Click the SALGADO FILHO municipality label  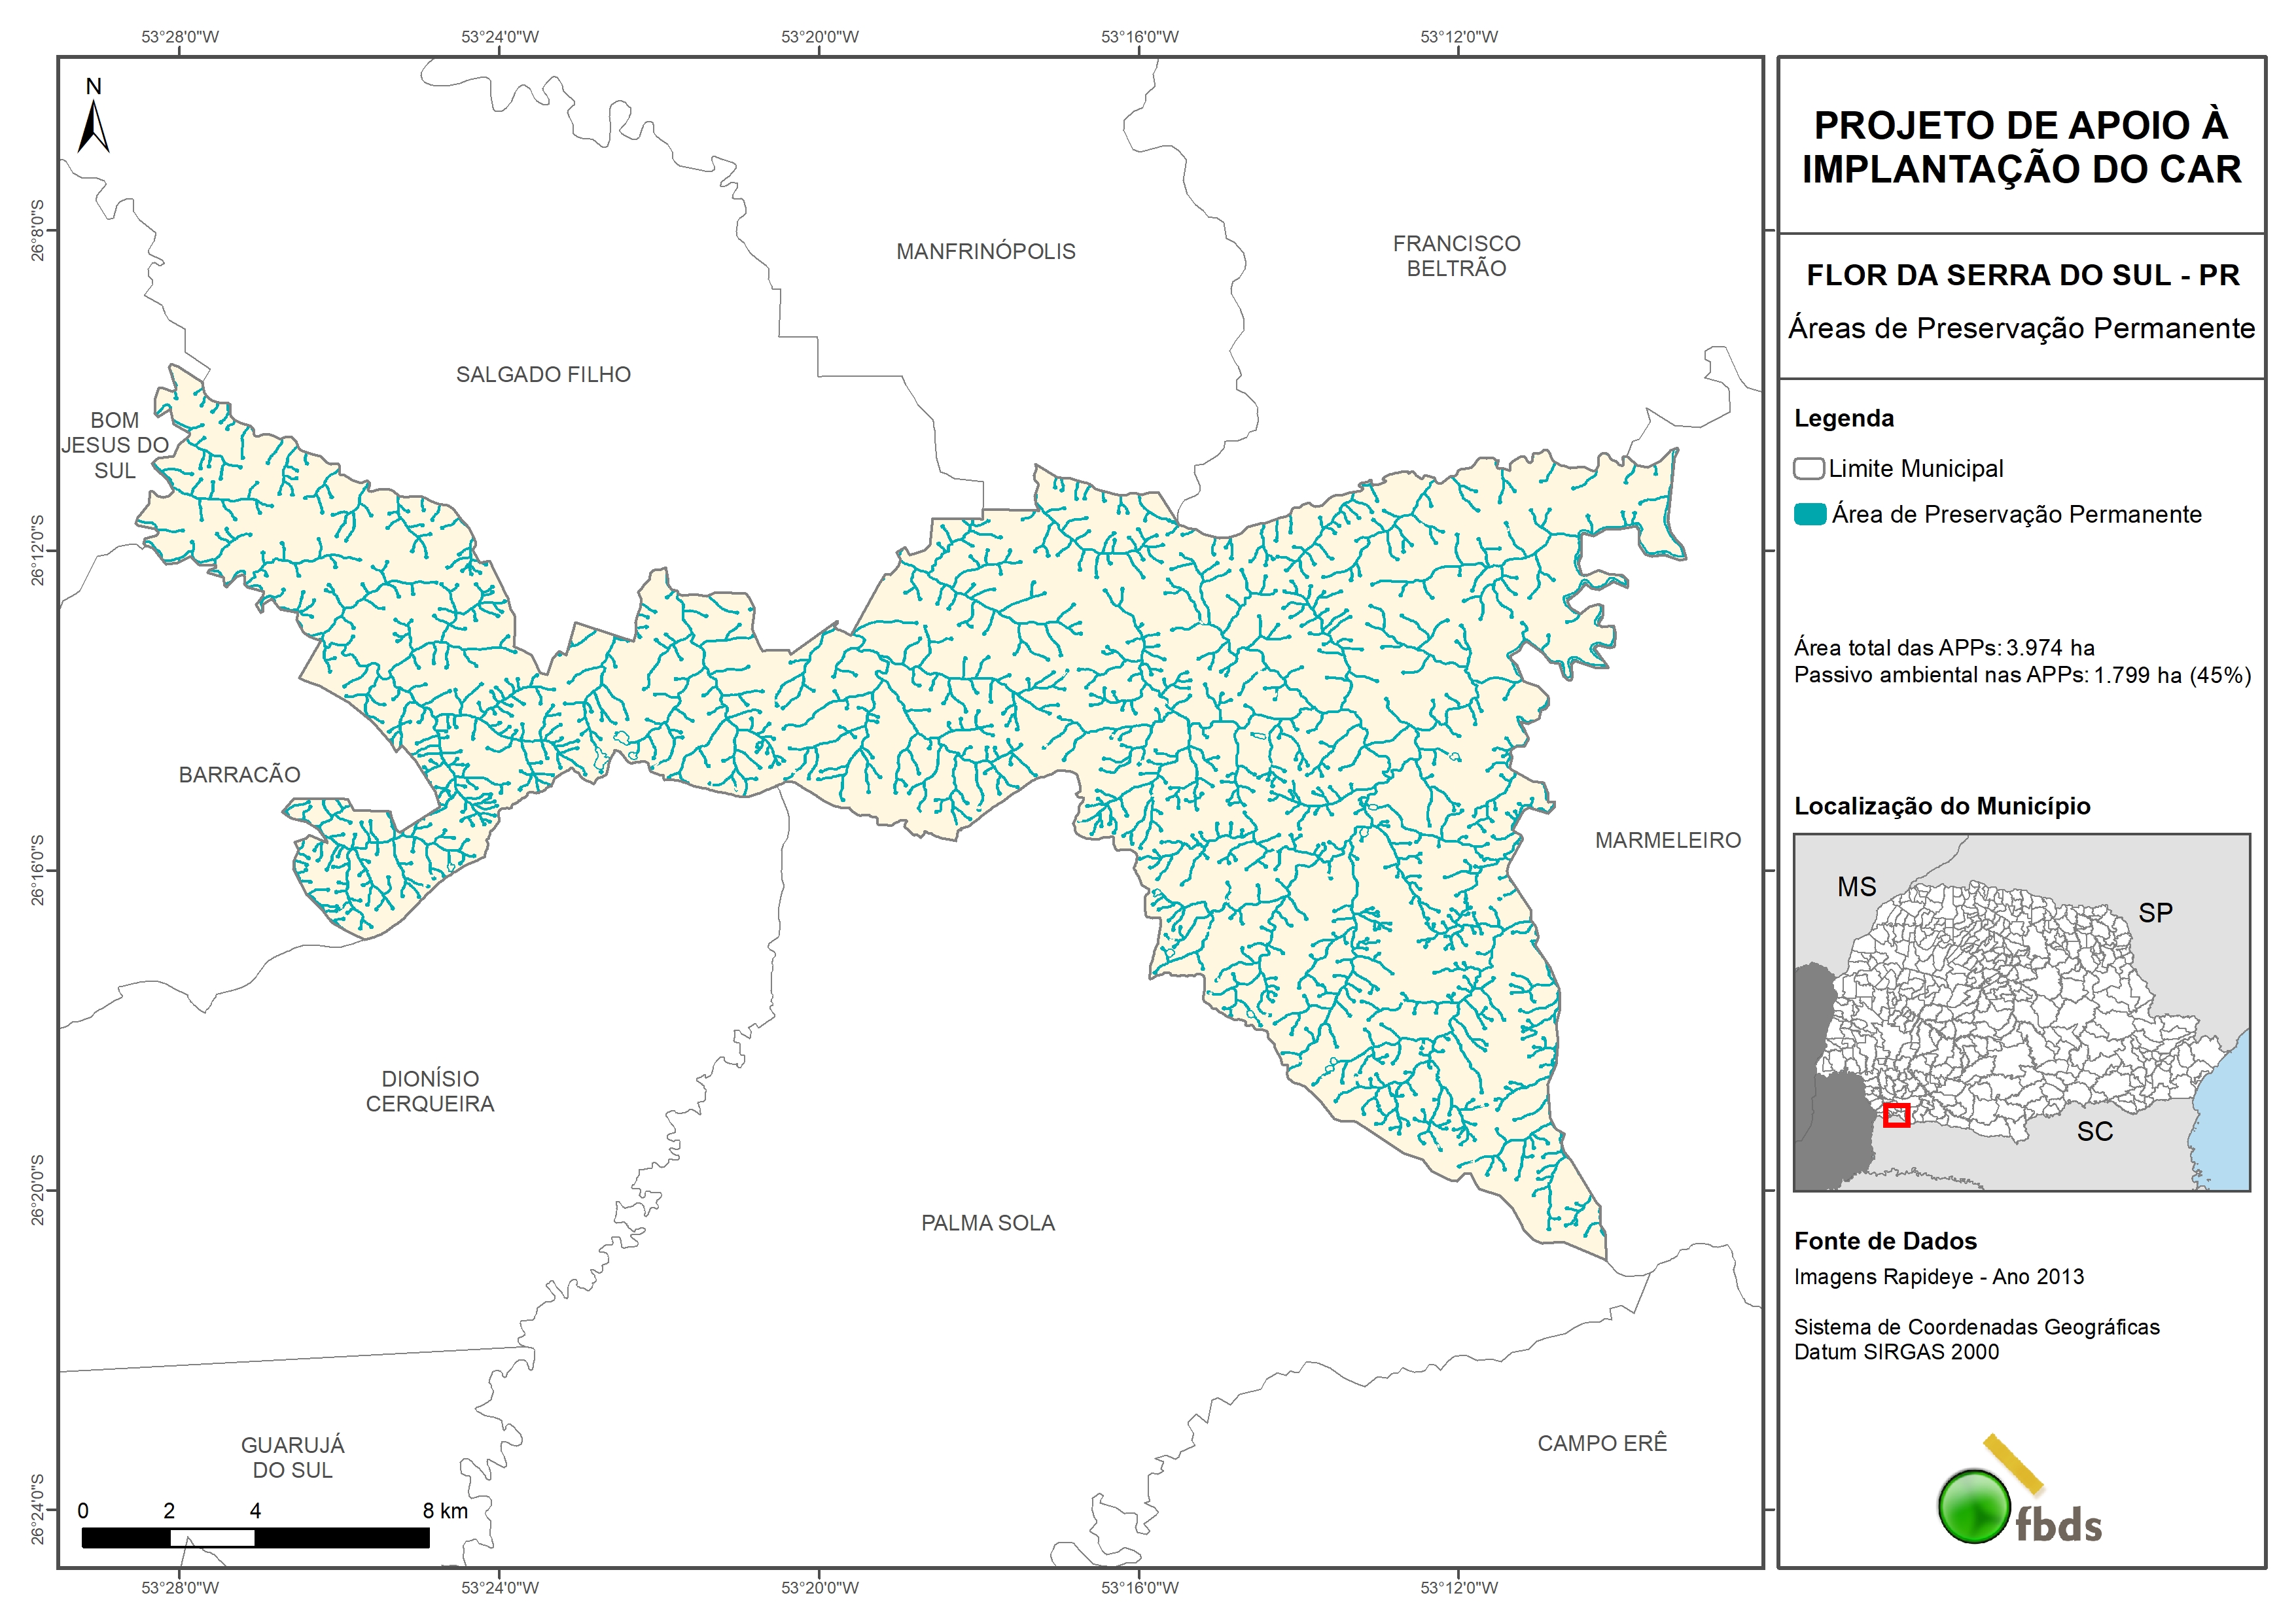543,375
